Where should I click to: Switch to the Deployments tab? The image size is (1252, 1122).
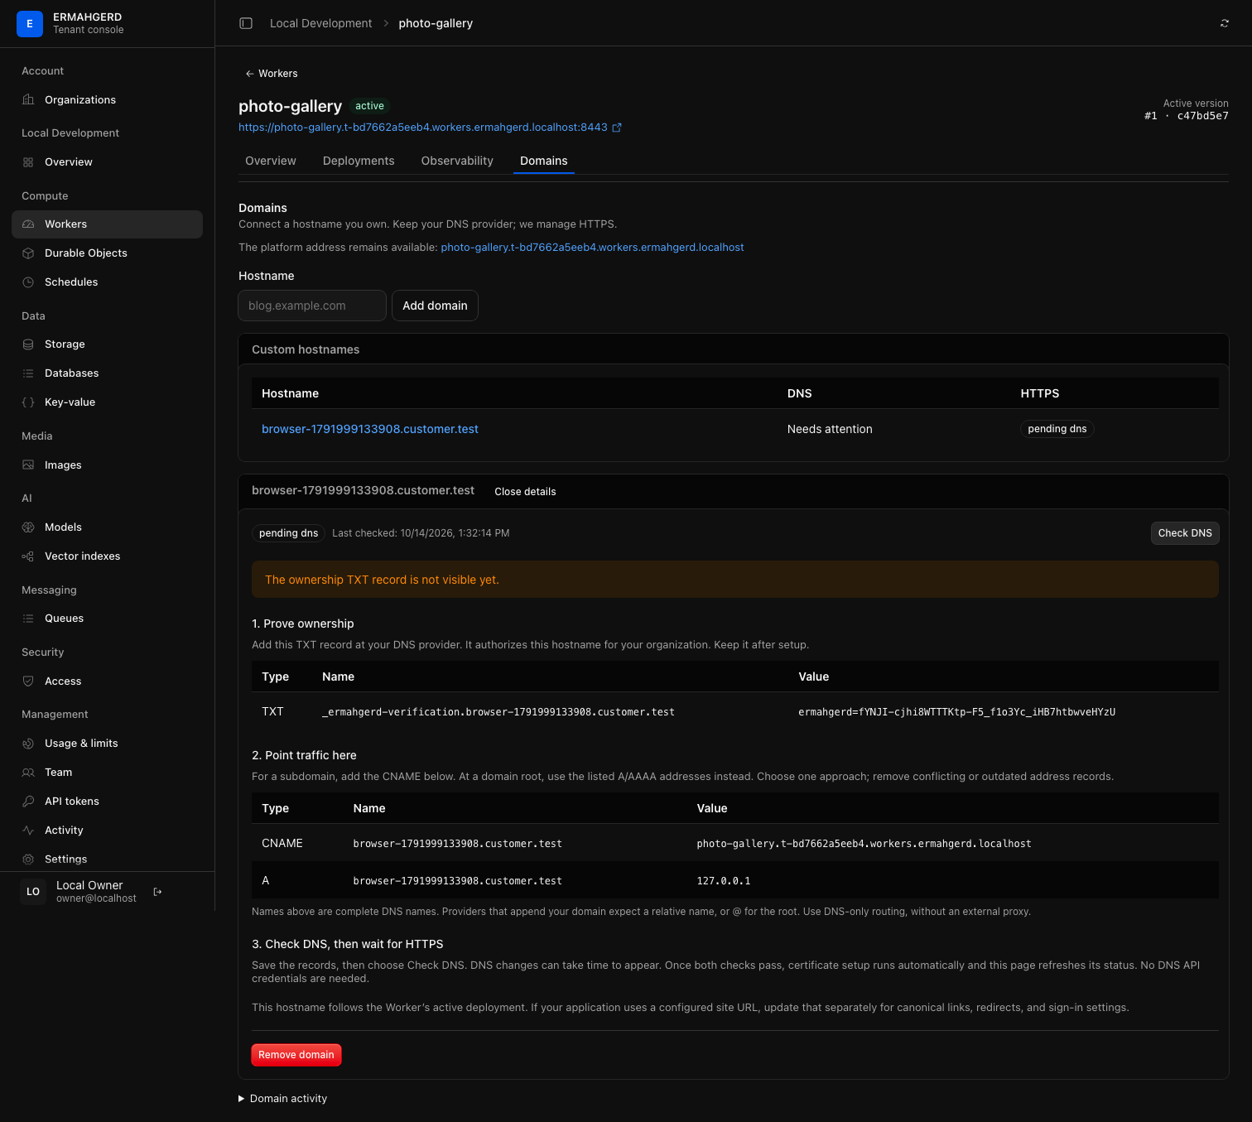pyautogui.click(x=359, y=161)
